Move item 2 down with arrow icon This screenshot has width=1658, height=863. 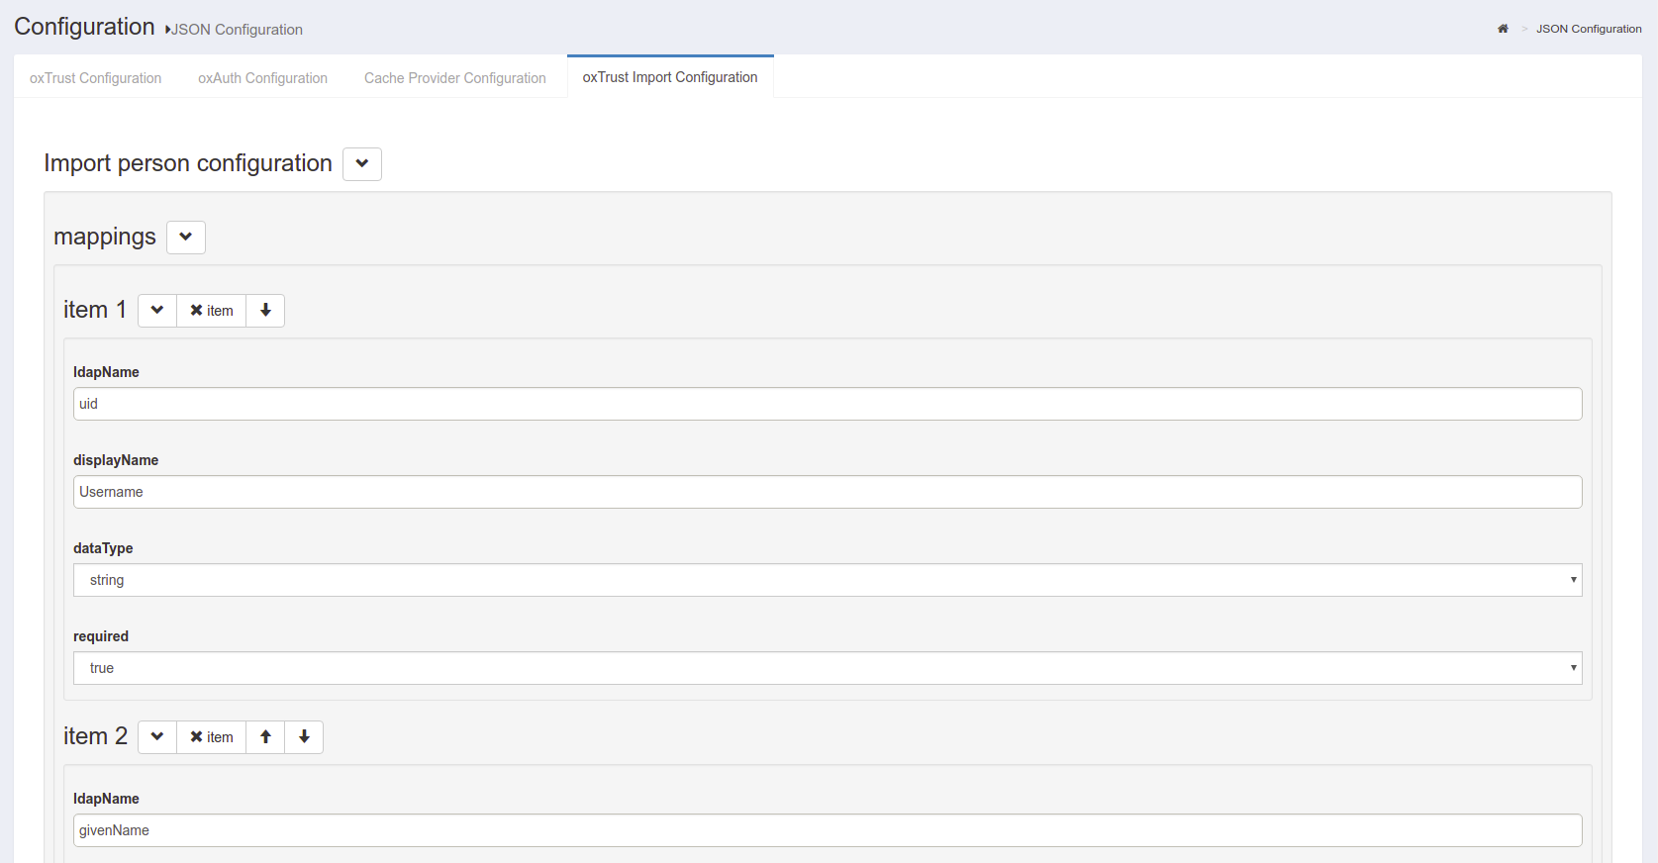tap(304, 737)
